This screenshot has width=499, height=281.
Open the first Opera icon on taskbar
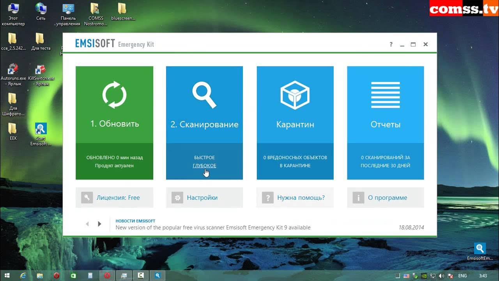pyautogui.click(x=57, y=276)
